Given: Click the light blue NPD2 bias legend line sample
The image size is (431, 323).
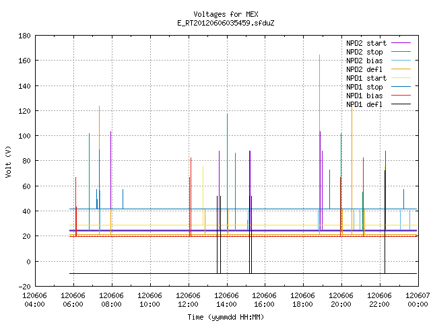Looking at the screenshot, I should pos(401,60).
